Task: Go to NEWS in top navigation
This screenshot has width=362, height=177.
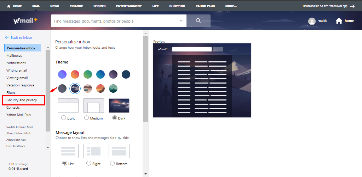Action: pyautogui.click(x=55, y=6)
